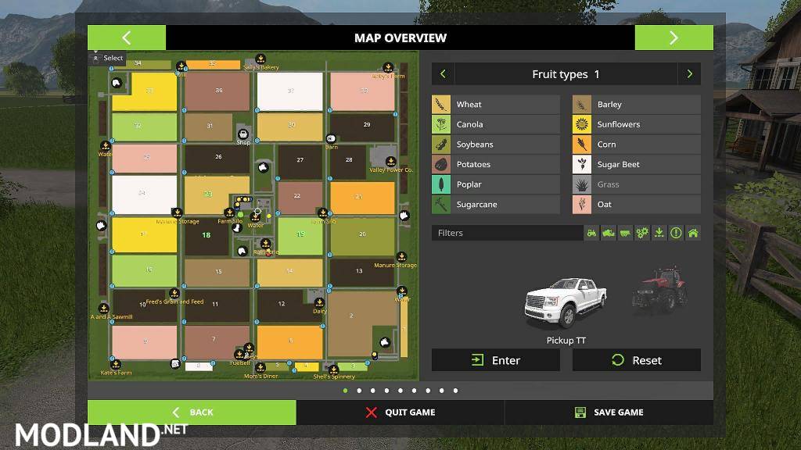Toggle the exclamation mark filter icon

(676, 233)
